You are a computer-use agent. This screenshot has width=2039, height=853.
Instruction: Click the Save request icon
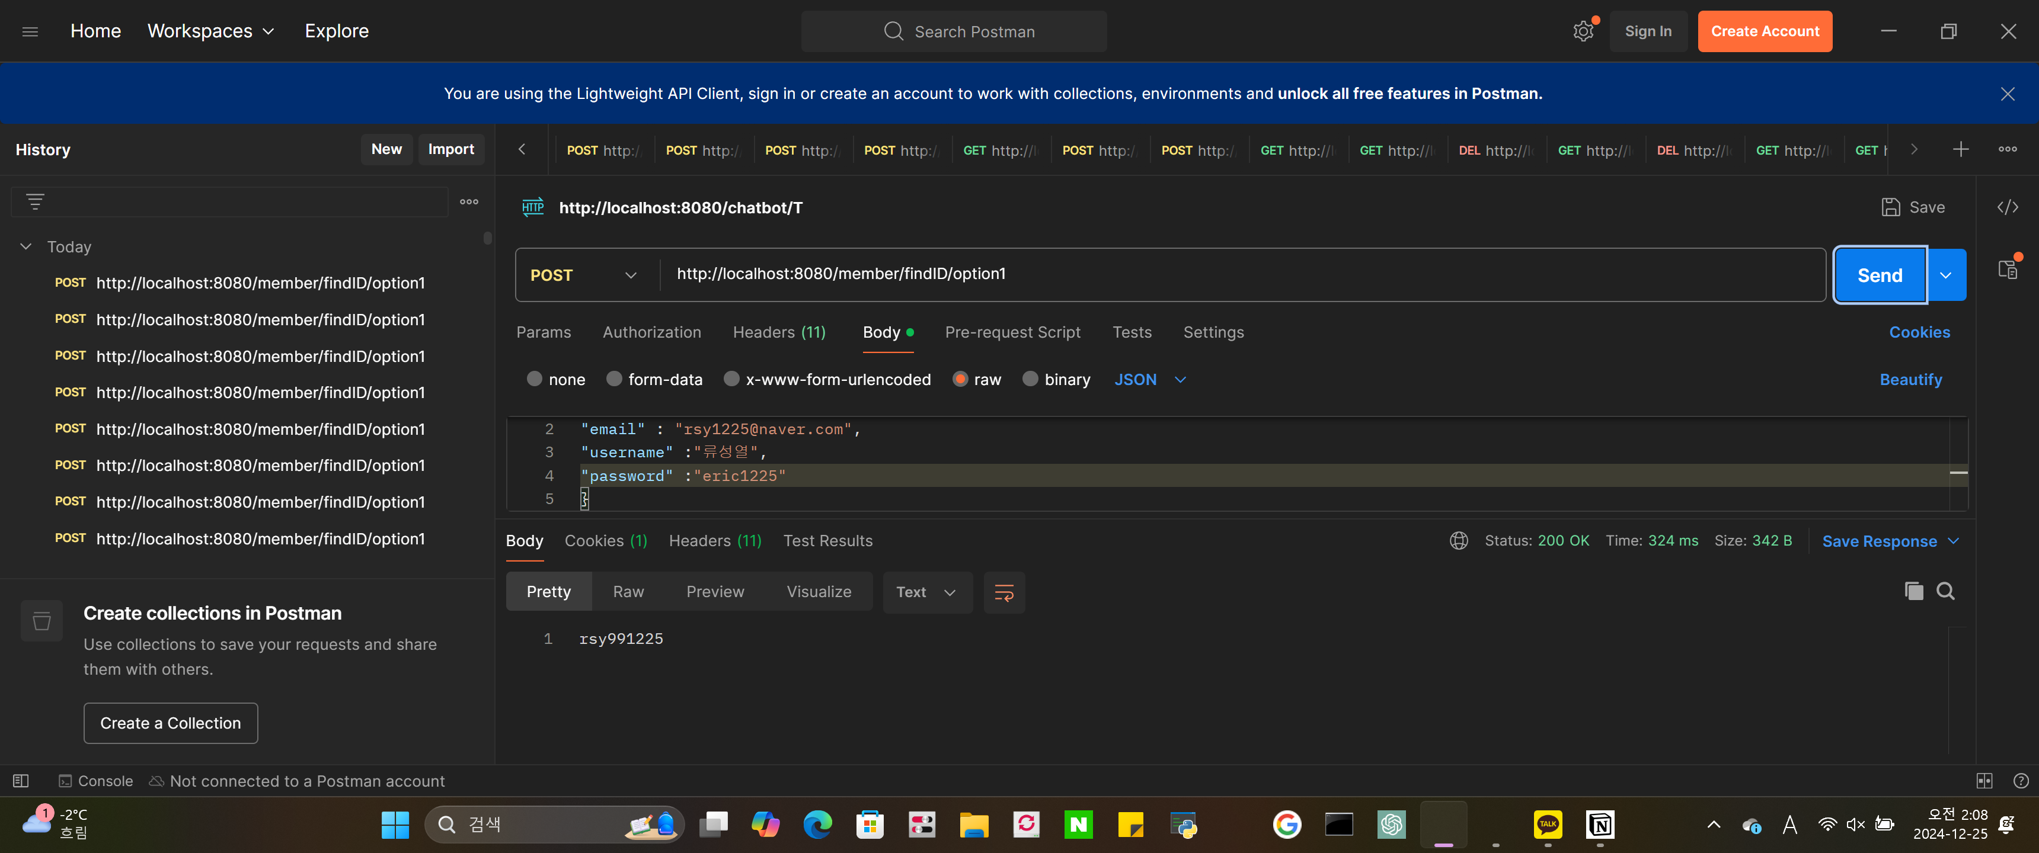(1890, 207)
